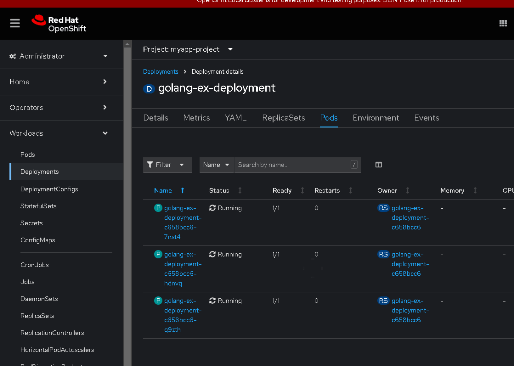The image size is (514, 366).
Task: Open pod golang-ex-deployment-c658bcc6-7nst4
Action: [183, 222]
